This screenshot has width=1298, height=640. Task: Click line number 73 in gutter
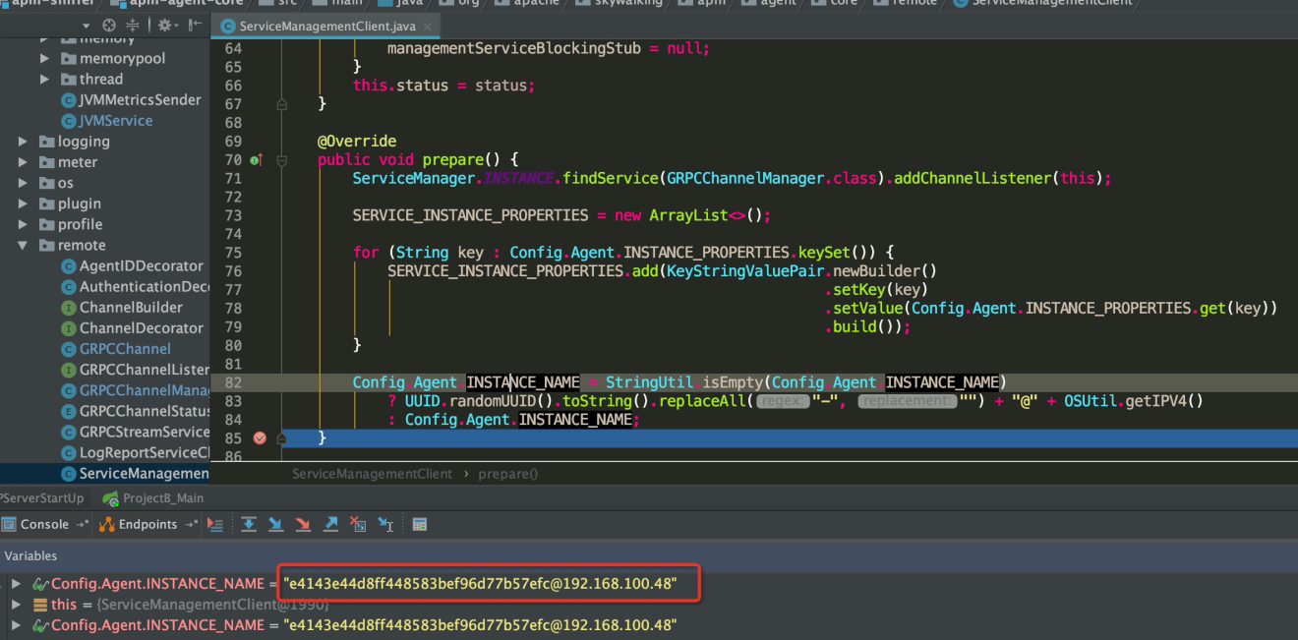tap(233, 215)
